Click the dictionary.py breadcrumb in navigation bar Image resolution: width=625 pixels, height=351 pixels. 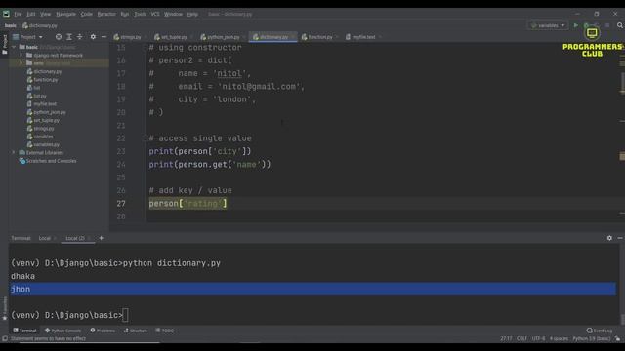(x=40, y=25)
